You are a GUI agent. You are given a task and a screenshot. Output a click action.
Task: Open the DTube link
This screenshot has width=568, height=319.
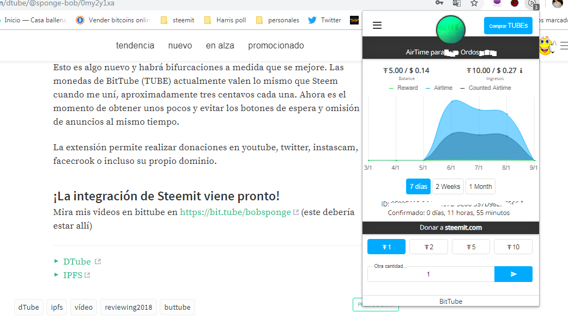(77, 261)
